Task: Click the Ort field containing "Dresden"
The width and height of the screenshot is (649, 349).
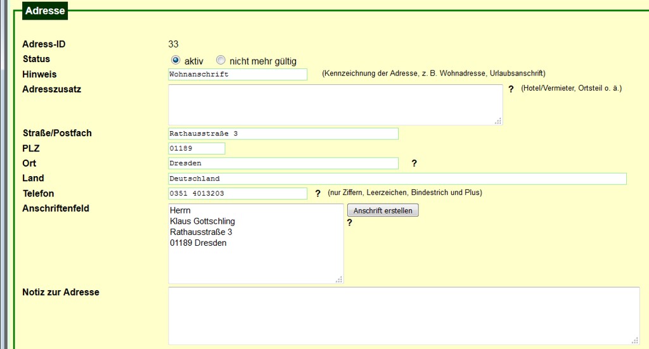Action: (283, 163)
